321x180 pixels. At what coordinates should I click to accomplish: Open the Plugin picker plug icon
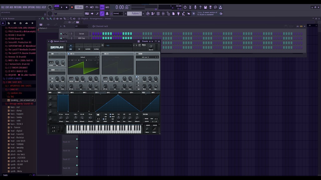click(179, 13)
